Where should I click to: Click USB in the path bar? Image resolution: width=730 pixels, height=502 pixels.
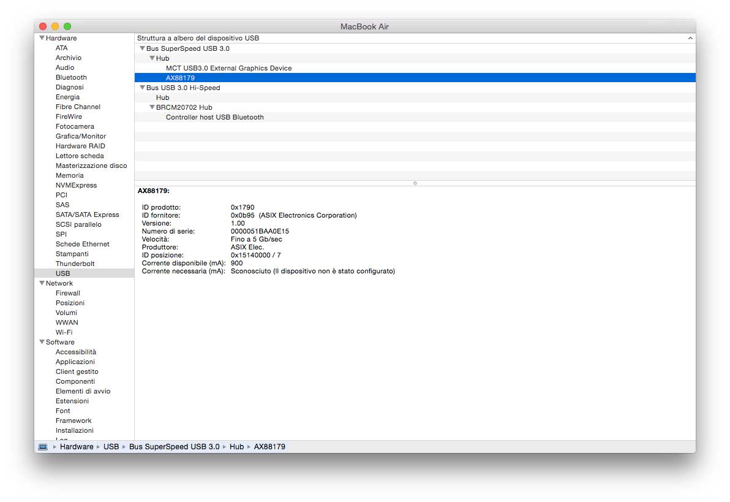pyautogui.click(x=111, y=447)
